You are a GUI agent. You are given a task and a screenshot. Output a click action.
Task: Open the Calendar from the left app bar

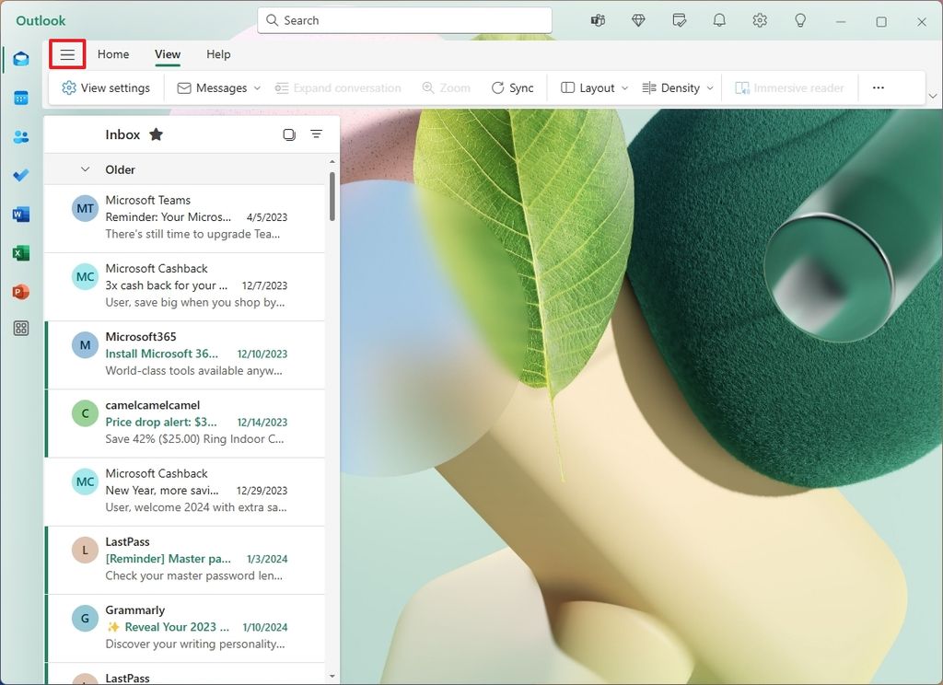click(20, 98)
